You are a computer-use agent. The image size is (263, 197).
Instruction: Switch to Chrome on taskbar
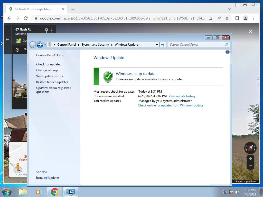[54, 192]
